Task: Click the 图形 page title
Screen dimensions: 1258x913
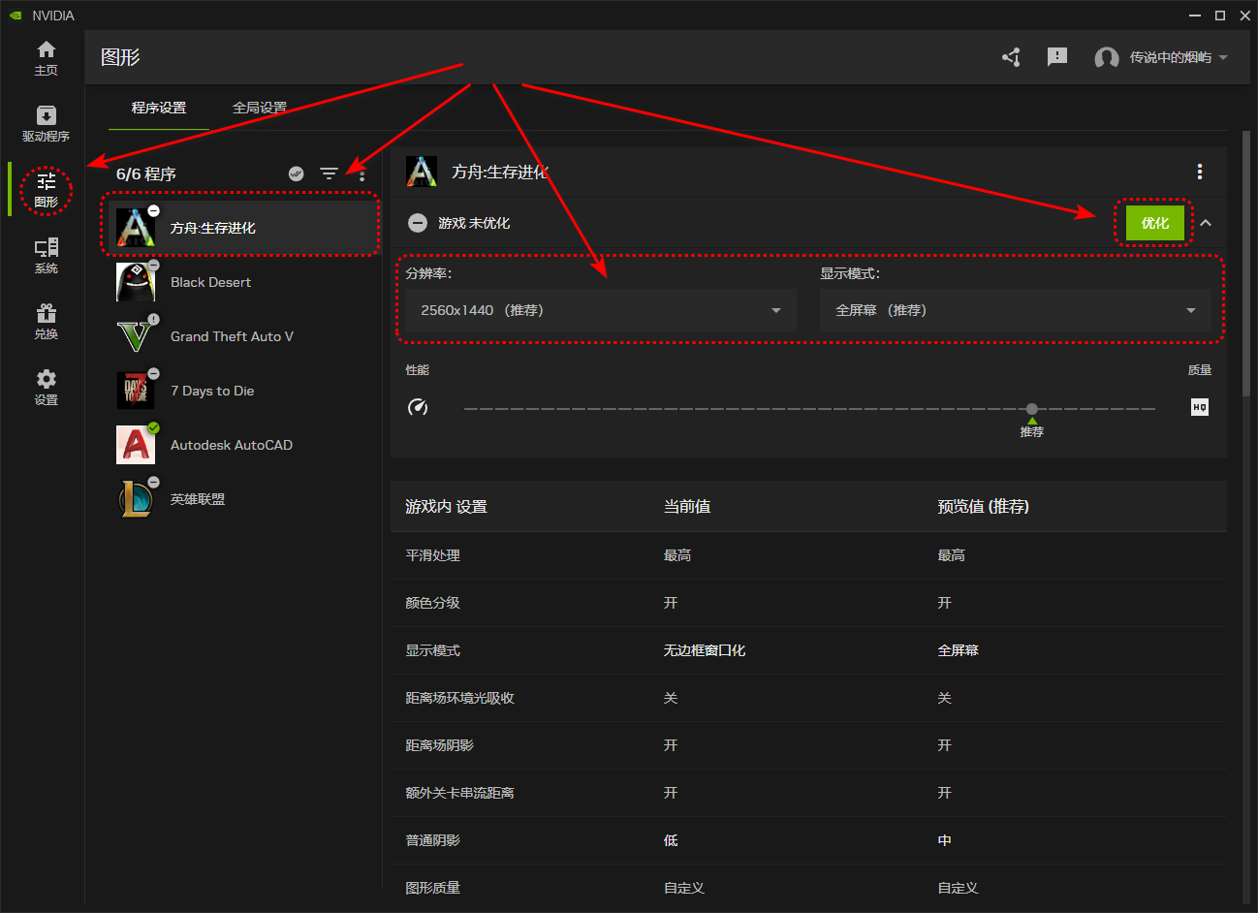Action: coord(120,57)
